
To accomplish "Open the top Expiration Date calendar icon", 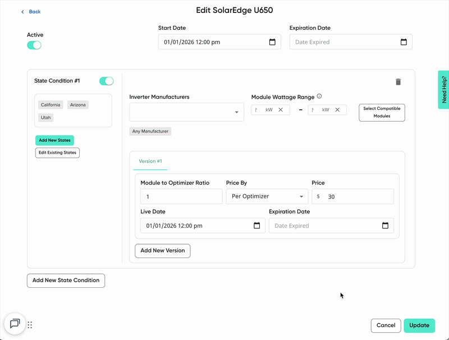I will coord(404,42).
